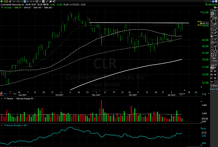
Task: Click the bar chart style icon
Action: point(40,2)
